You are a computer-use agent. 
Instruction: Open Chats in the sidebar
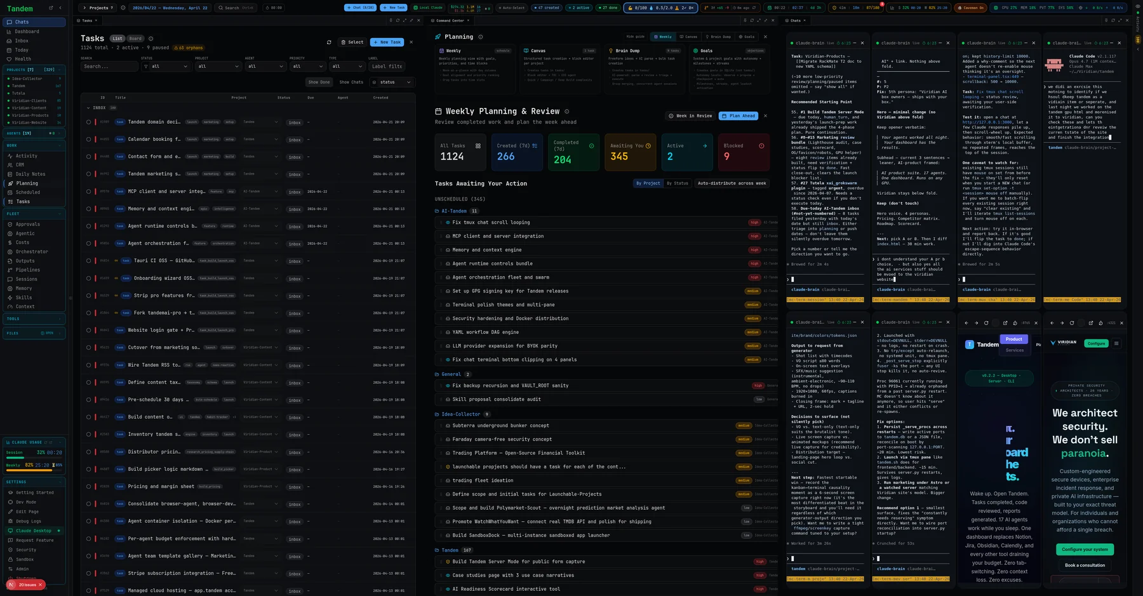coord(34,22)
